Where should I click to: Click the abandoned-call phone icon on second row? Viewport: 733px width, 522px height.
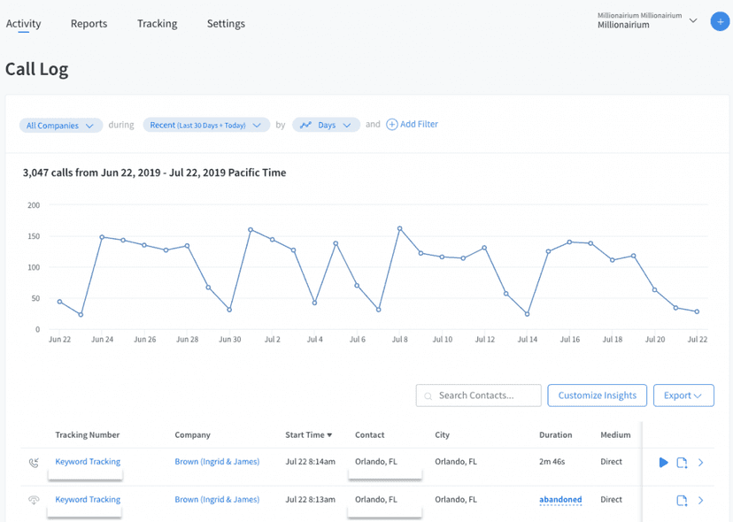[x=34, y=500]
